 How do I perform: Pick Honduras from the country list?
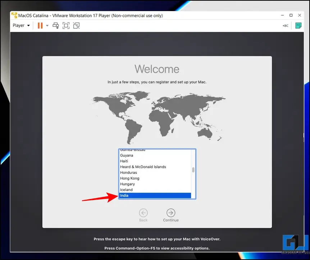click(155, 172)
